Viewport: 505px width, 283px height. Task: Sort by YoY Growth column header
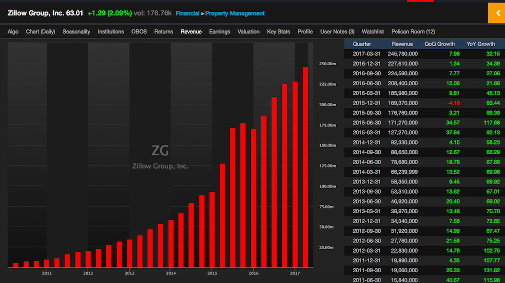pyautogui.click(x=480, y=44)
